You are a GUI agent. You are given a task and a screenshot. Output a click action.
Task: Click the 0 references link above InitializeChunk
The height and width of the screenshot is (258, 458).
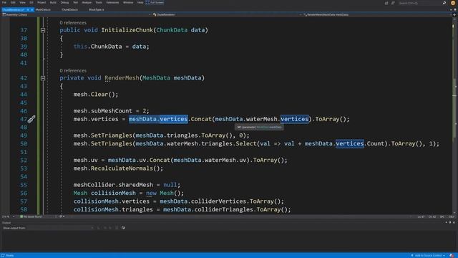pos(73,22)
